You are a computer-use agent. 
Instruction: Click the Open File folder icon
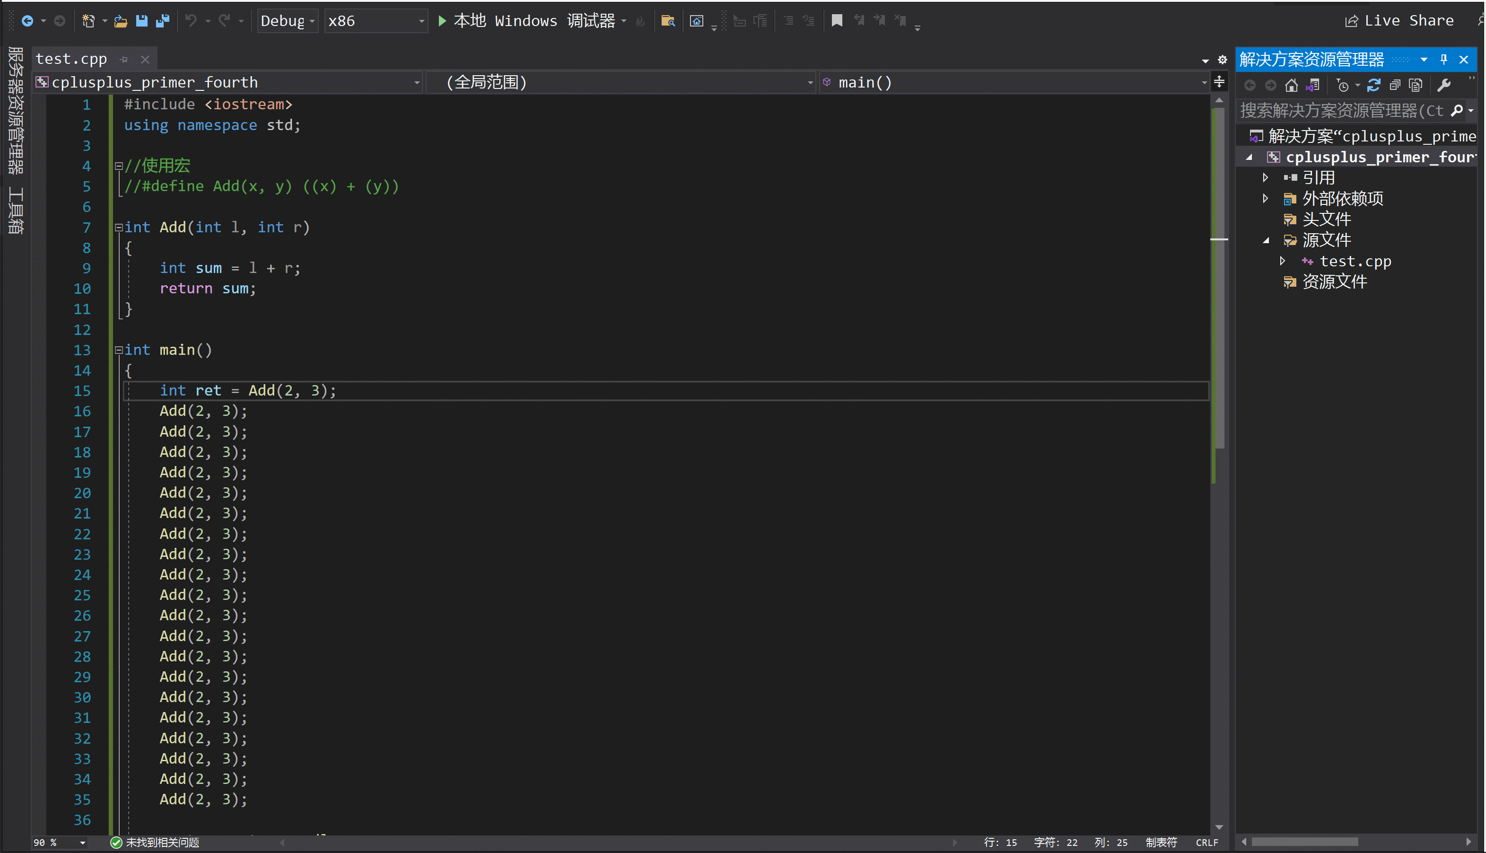pyautogui.click(x=121, y=21)
